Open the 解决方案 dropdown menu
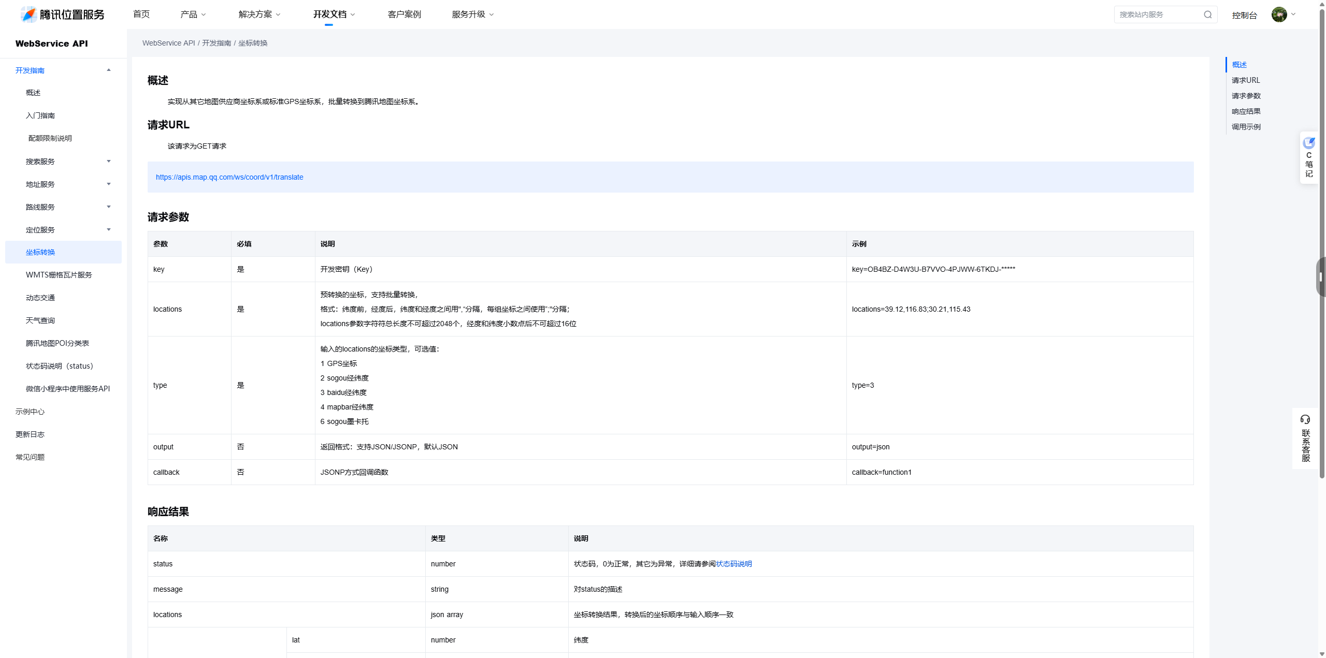1326x658 pixels. [x=259, y=14]
